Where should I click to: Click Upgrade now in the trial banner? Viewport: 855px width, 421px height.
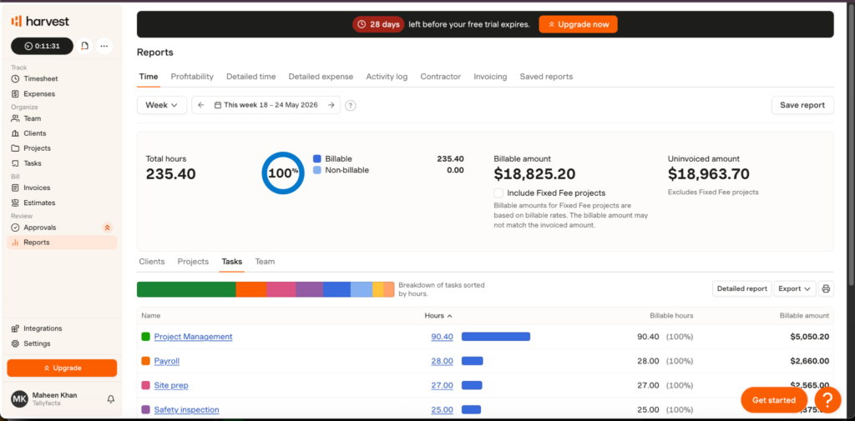coord(578,24)
